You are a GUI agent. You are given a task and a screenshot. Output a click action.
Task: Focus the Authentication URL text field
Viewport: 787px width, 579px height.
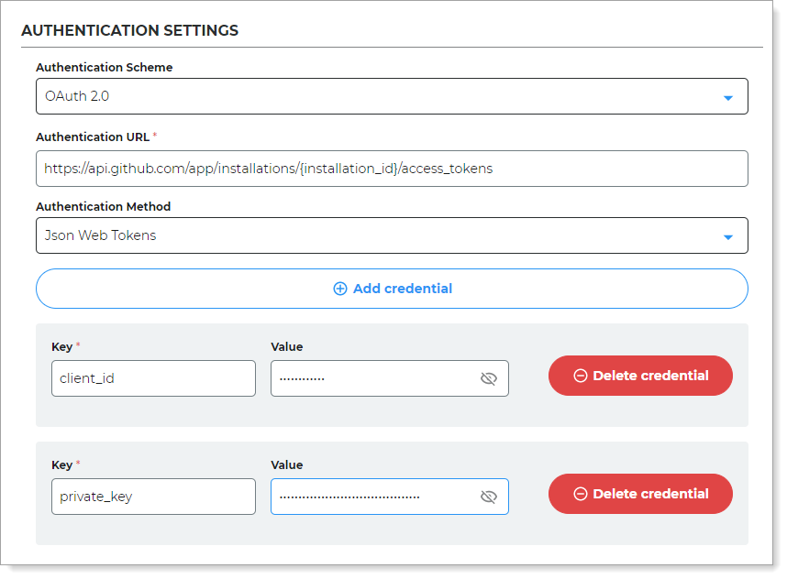point(392,169)
